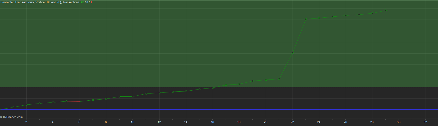Click x-axis label 18
The height and width of the screenshot is (126, 438).
coord(239,122)
